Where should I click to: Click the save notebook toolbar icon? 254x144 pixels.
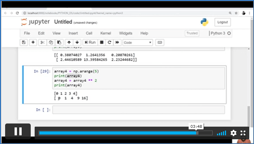(24, 43)
